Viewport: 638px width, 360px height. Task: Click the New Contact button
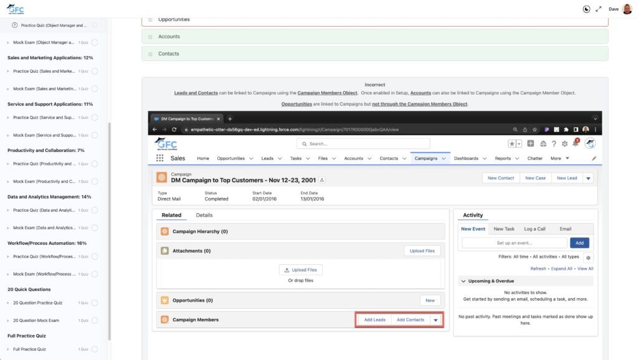[x=501, y=178]
